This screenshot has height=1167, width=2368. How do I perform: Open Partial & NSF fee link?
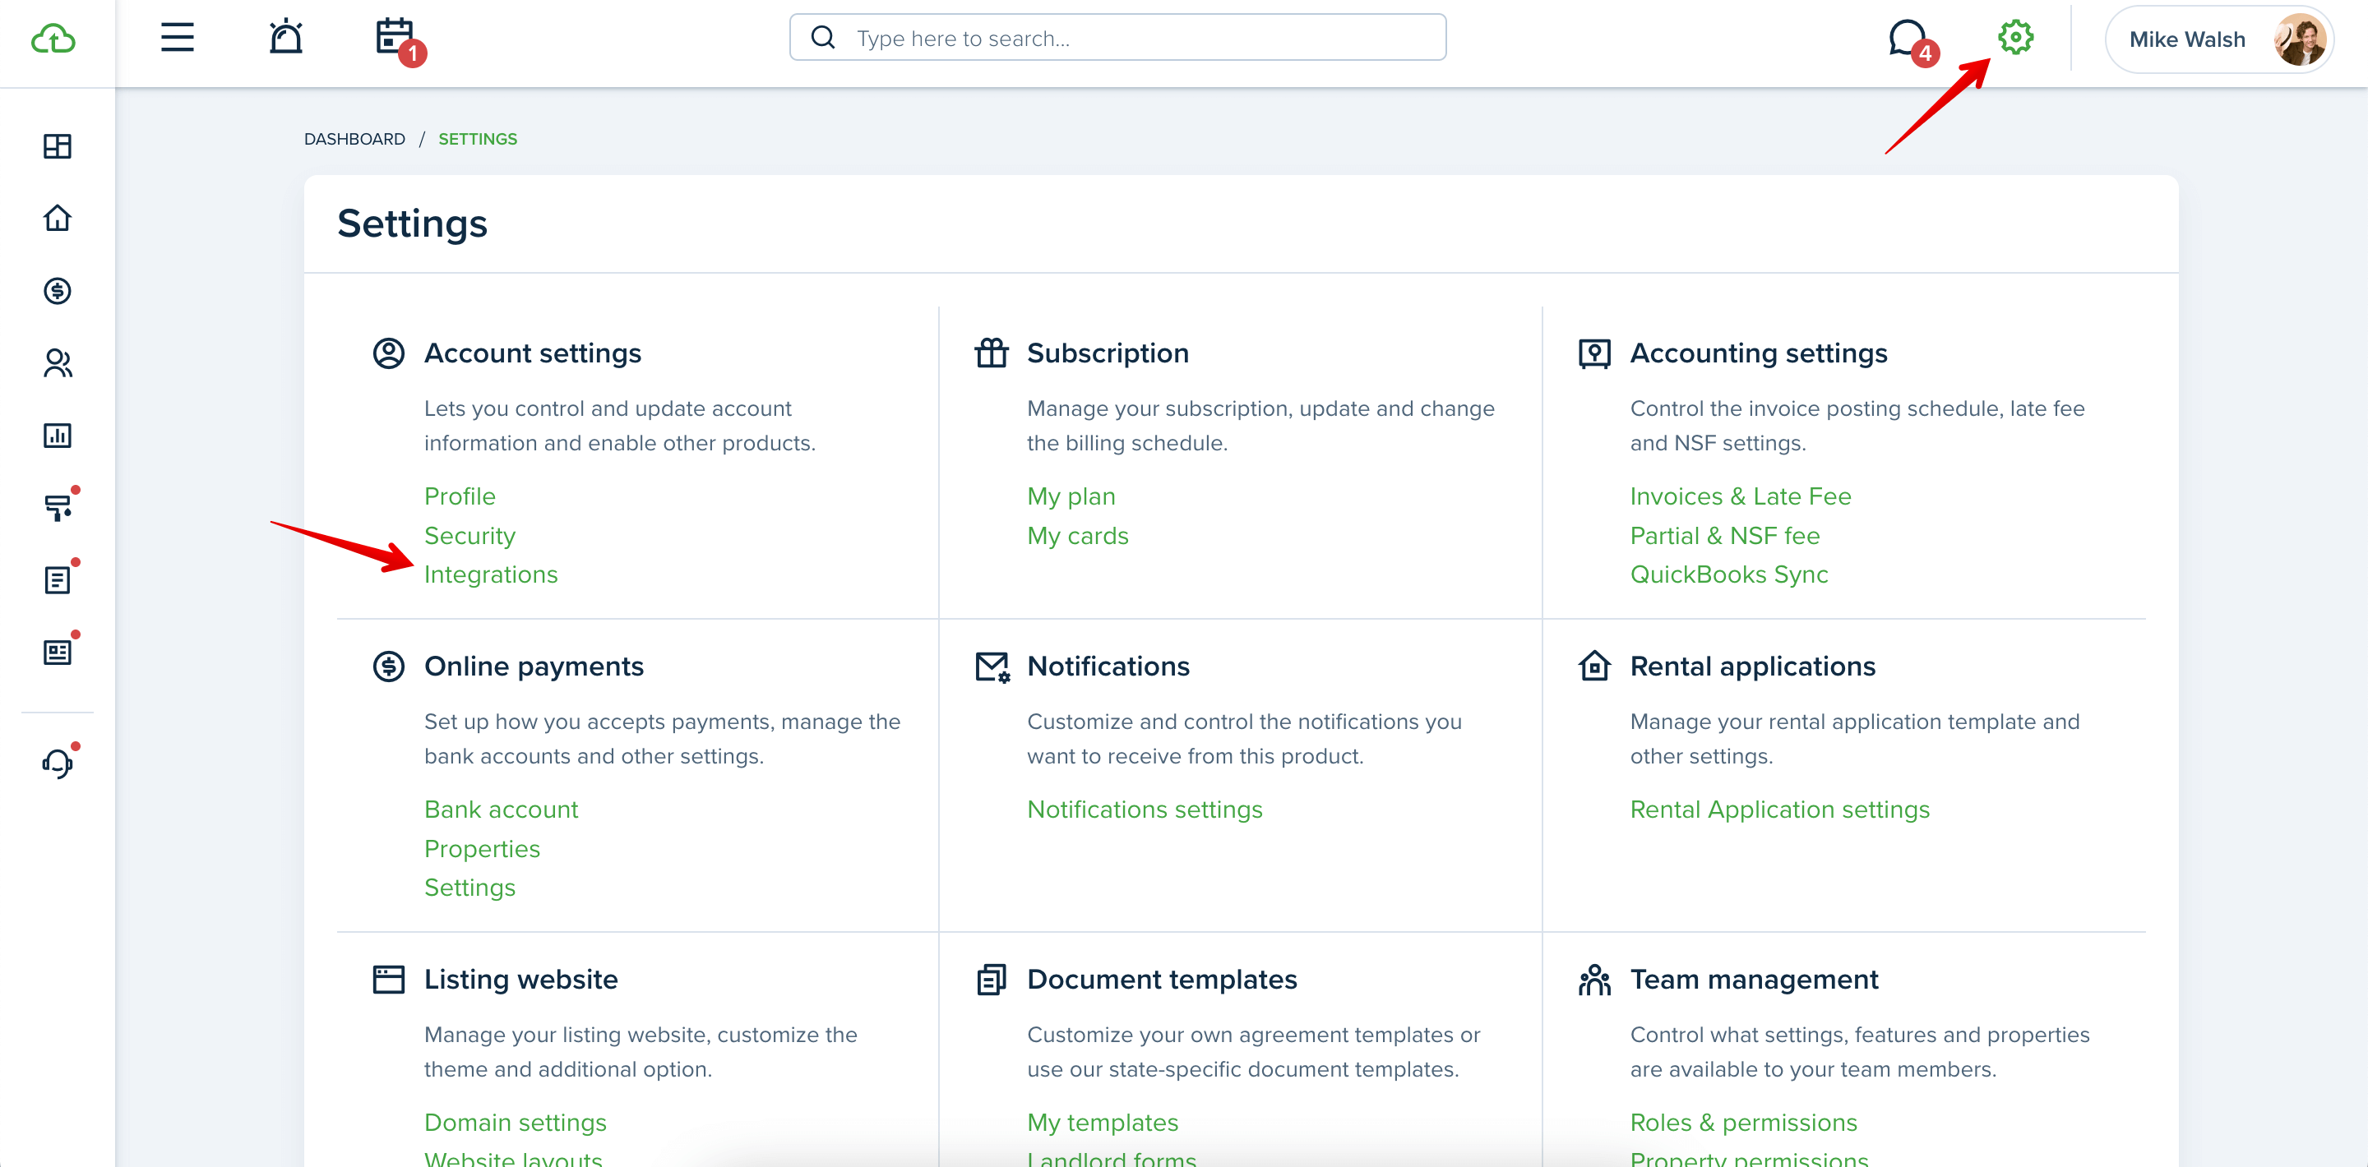click(1724, 536)
